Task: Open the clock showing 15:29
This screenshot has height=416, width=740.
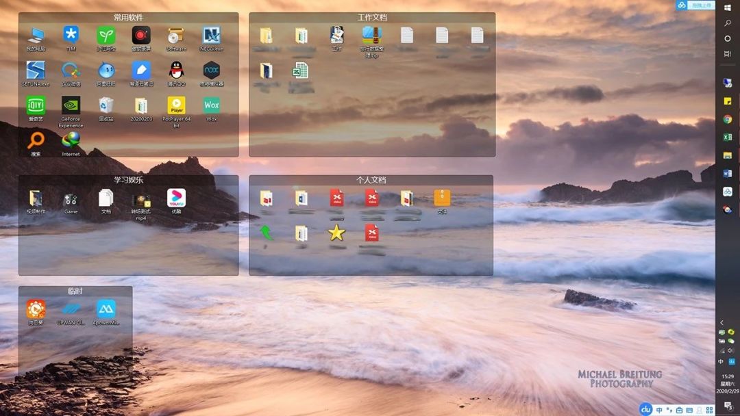Action: pos(727,376)
